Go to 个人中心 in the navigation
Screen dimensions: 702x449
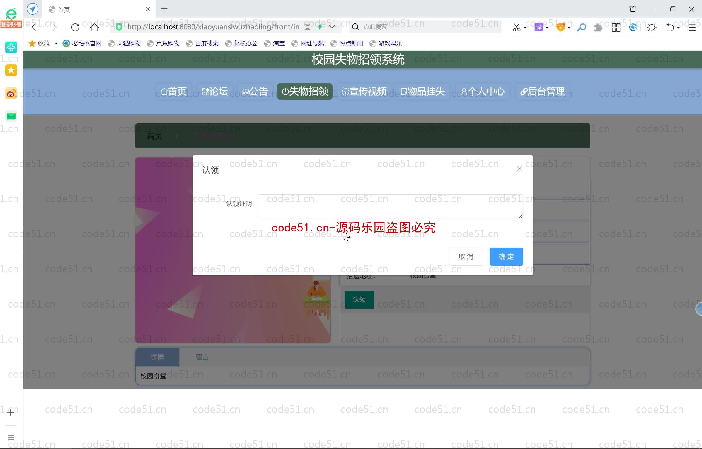click(483, 92)
